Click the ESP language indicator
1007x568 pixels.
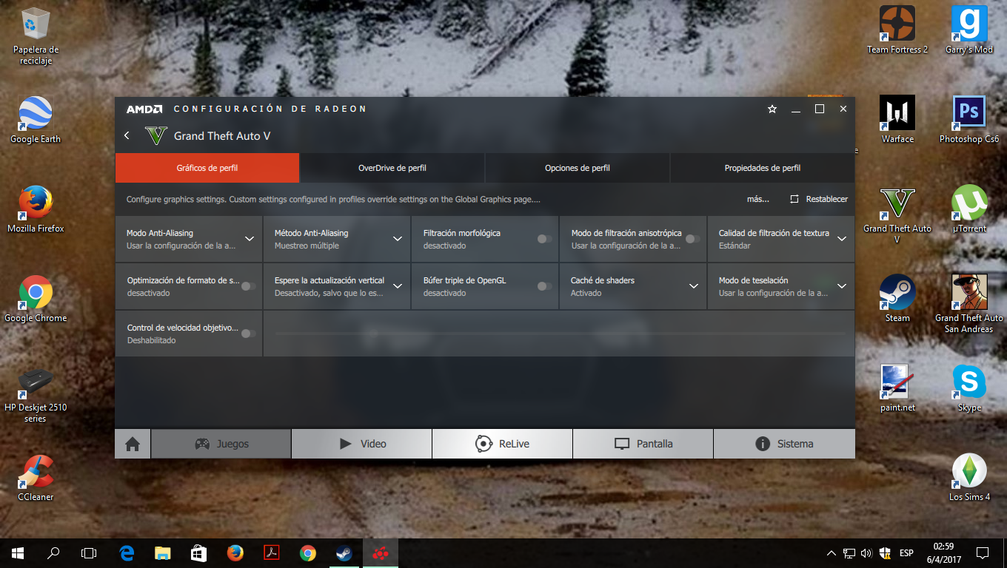coord(906,552)
